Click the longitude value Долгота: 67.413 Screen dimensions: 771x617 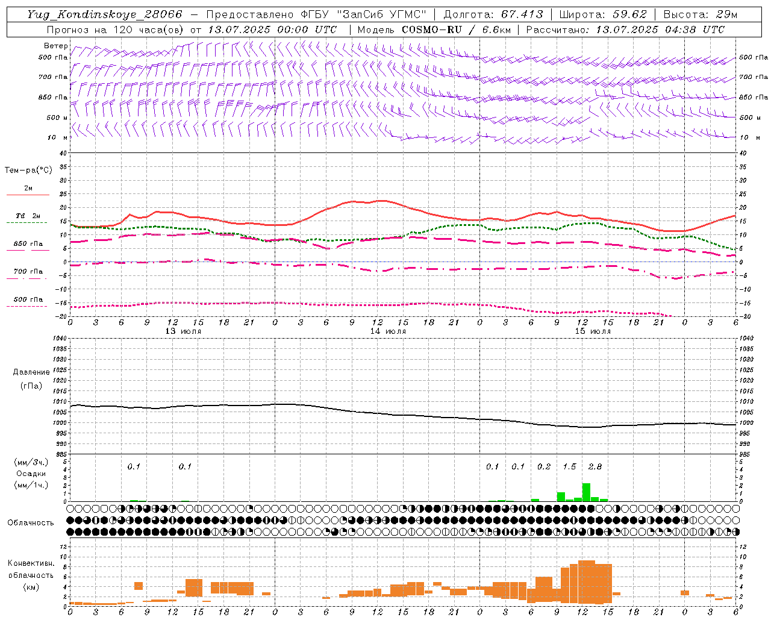click(493, 14)
